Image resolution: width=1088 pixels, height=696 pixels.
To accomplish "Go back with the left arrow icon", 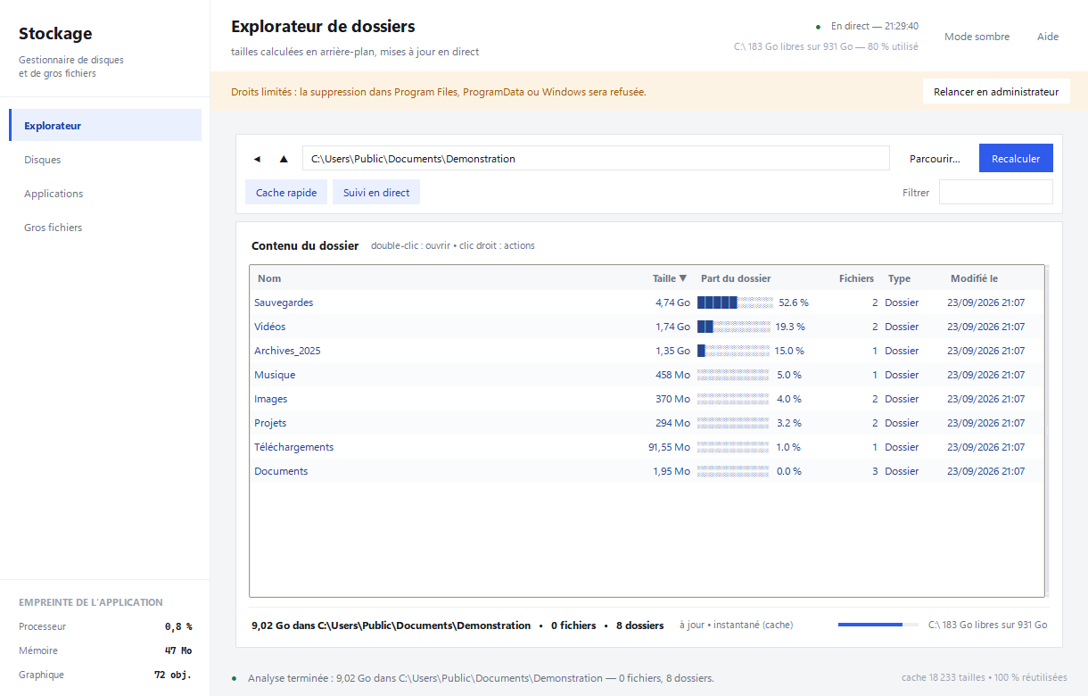I will tap(257, 159).
